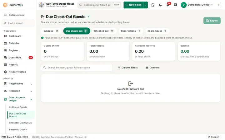Viewport: 225px width, 140px height.
Task: Click the Register list icon
Action: click(5, 50)
